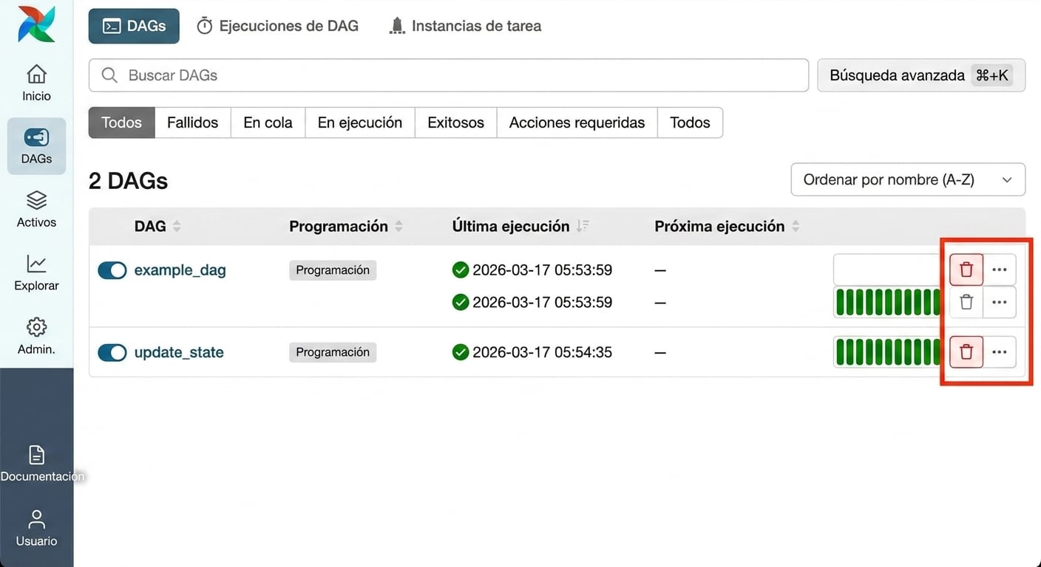
Task: Pause example_dag with its toggle switch
Action: 112,270
